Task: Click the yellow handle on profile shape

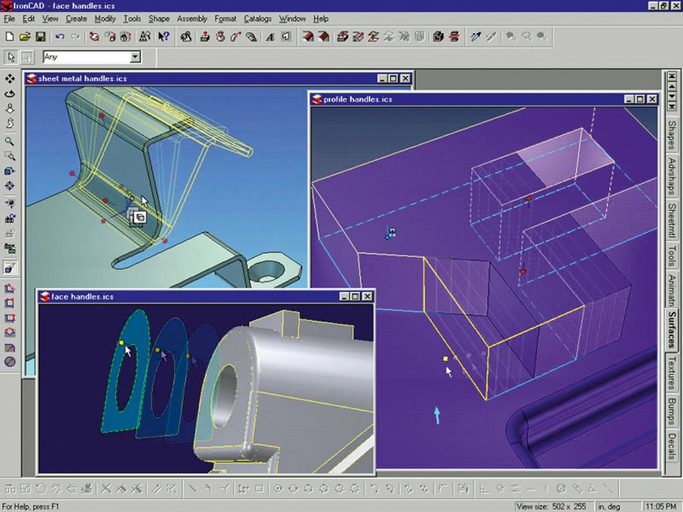Action: (445, 358)
